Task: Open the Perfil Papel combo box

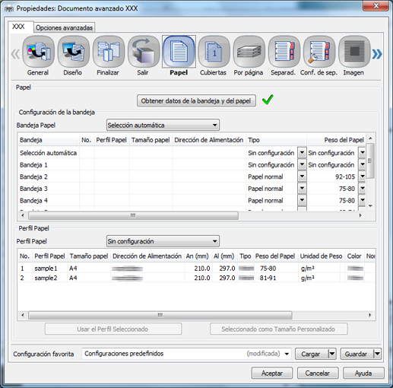Action: coord(163,241)
